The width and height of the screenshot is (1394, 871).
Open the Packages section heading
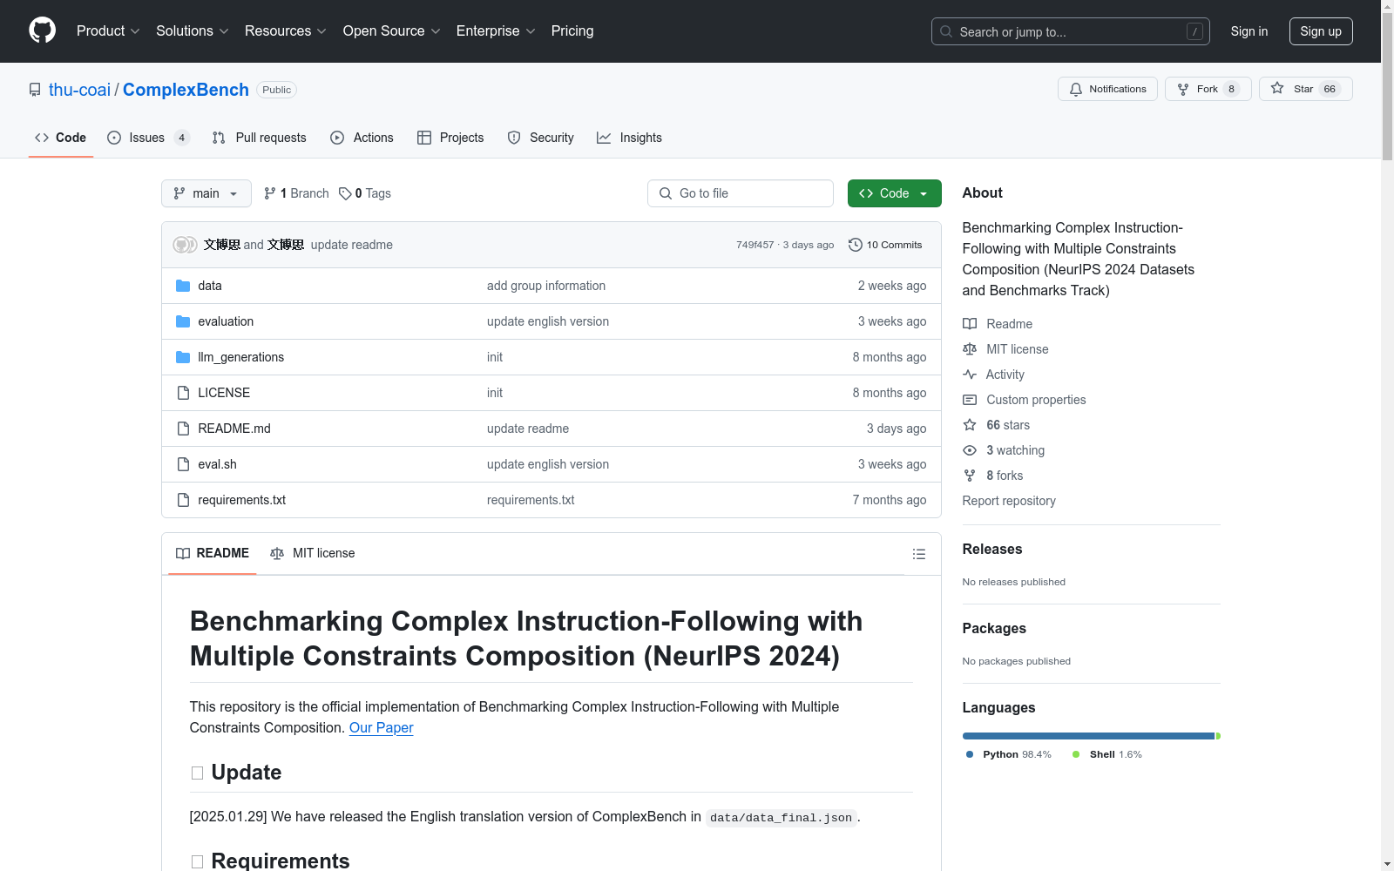tap(994, 628)
